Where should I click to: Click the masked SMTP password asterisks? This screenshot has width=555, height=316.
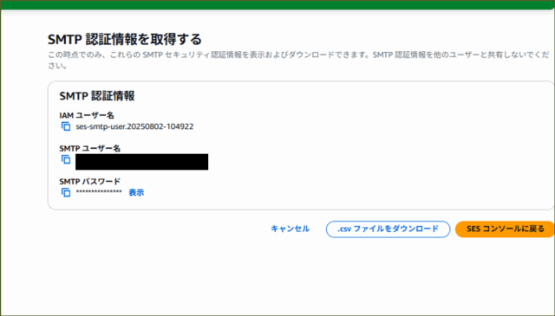(x=99, y=192)
